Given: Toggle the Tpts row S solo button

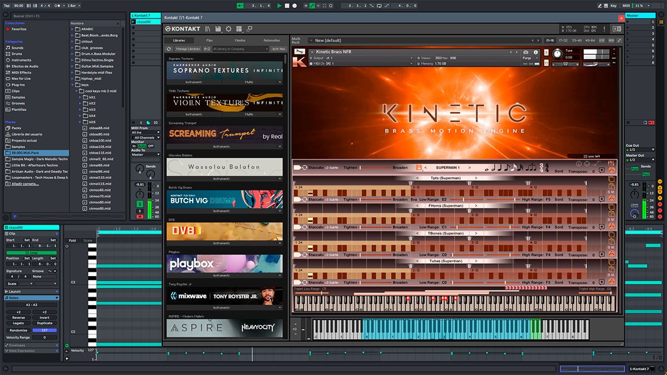Looking at the screenshot, I should point(610,192).
